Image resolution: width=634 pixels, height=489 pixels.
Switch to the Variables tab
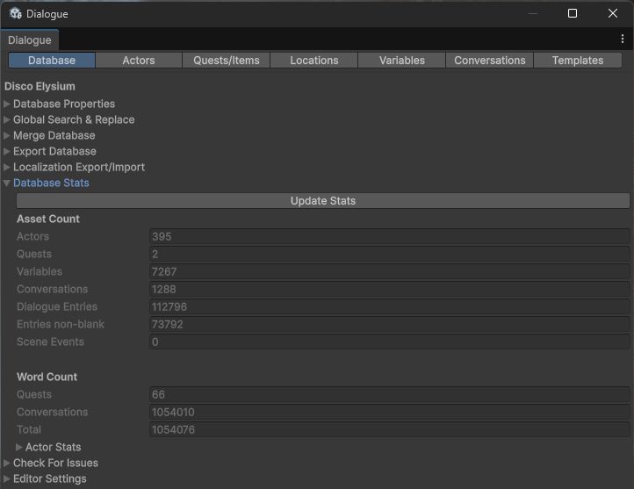(402, 61)
